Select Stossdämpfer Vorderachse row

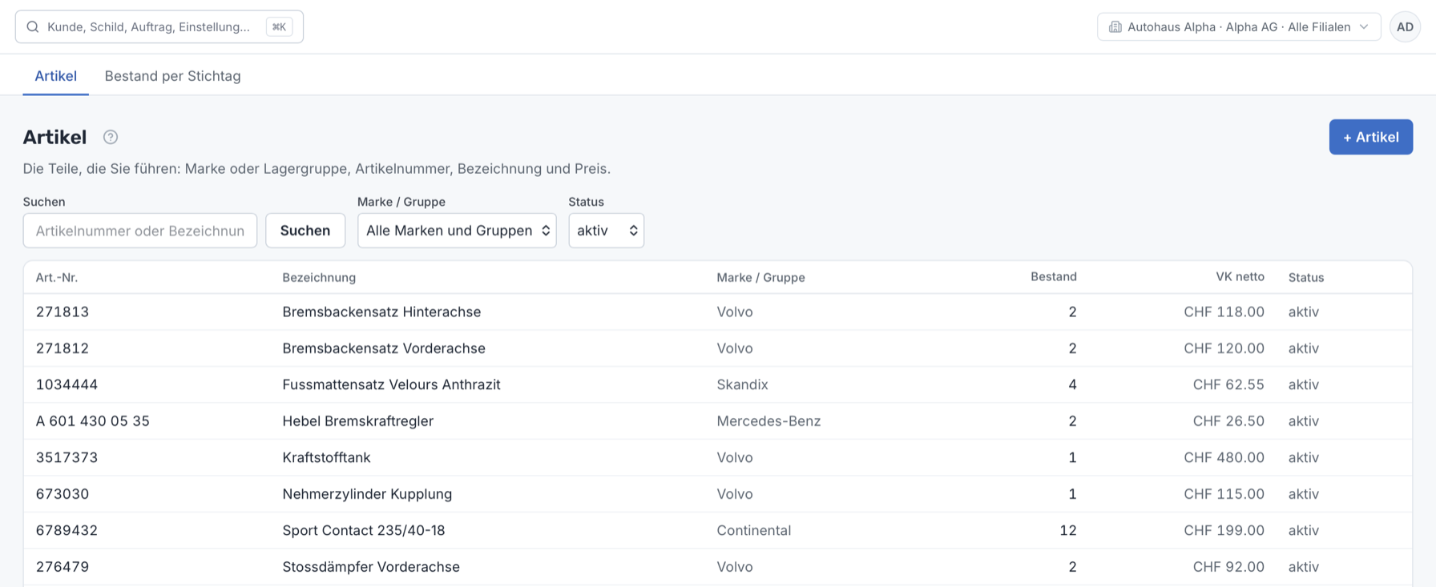point(717,567)
